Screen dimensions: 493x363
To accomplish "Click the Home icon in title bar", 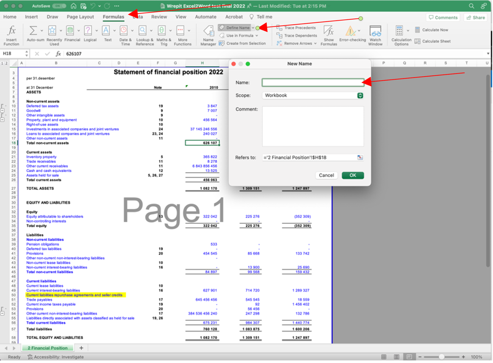I will 73,6.
